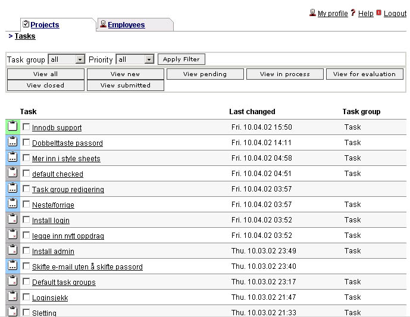This screenshot has height=317, width=410.
Task: Click the Task group column header
Action: tap(361, 112)
